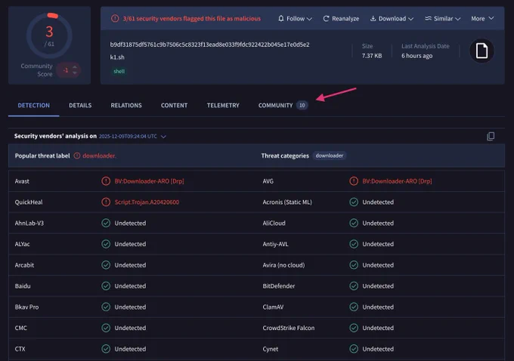The width and height of the screenshot is (514, 361).
Task: Click the similar-files swap icon
Action: tap(428, 19)
